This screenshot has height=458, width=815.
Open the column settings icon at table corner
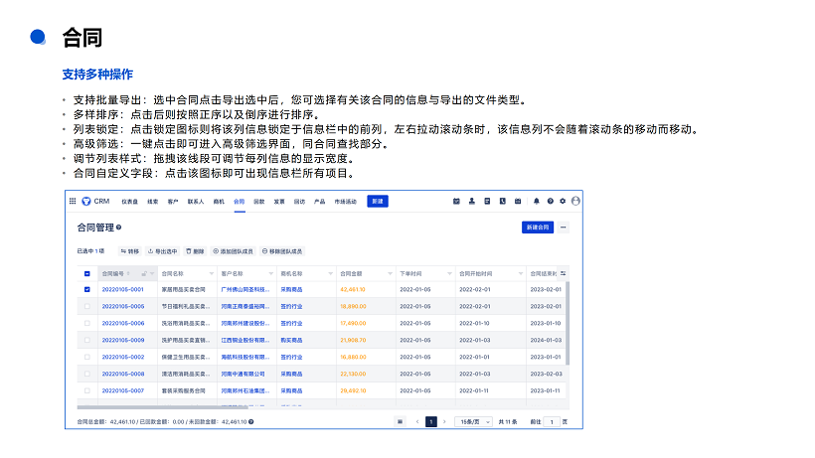(x=564, y=273)
